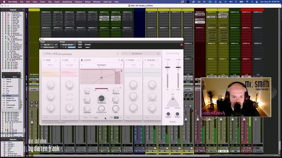Click the Width knob in master section
Screen dimensions: 282x158
coord(168,114)
